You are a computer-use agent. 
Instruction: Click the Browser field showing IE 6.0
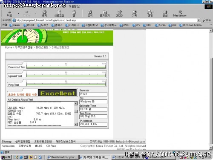point(93,94)
